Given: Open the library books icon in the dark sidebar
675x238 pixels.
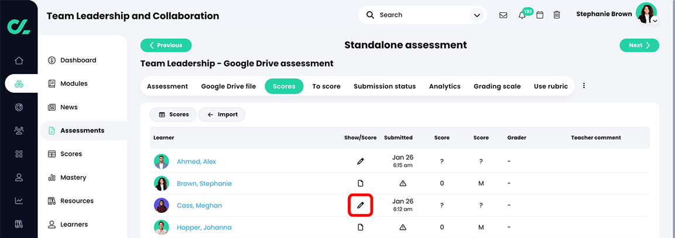Looking at the screenshot, I should coord(19,224).
